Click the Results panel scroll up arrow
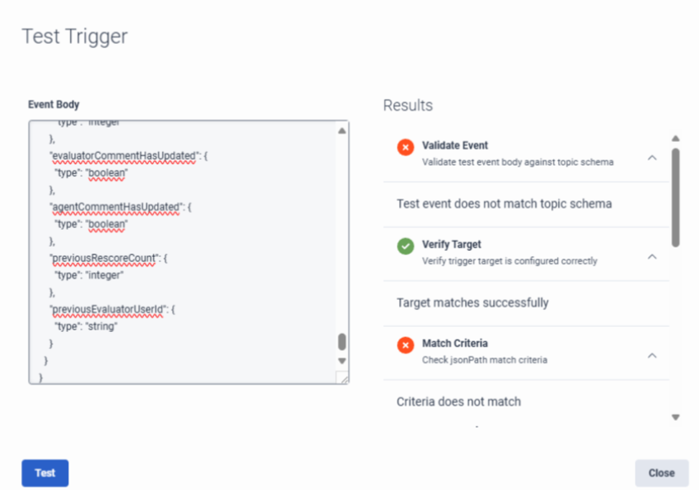699x490 pixels. pyautogui.click(x=675, y=139)
